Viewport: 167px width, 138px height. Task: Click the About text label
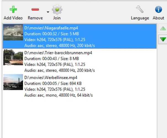coord(158,18)
